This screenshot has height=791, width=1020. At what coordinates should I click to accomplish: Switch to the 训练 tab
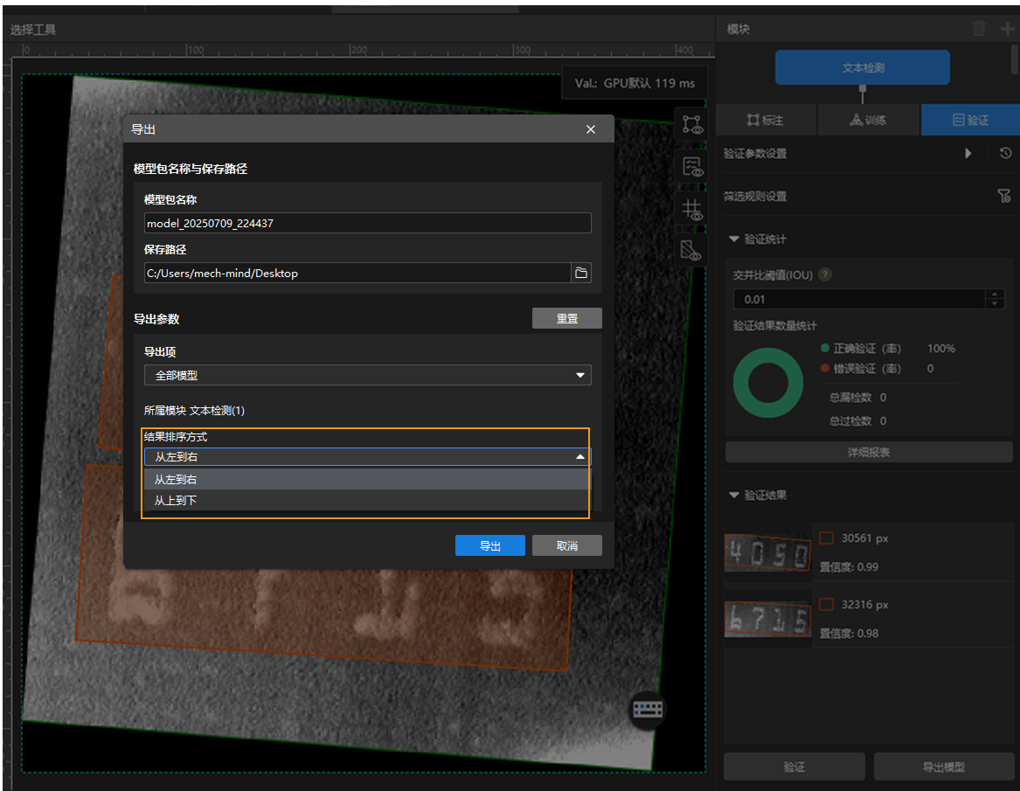point(869,121)
